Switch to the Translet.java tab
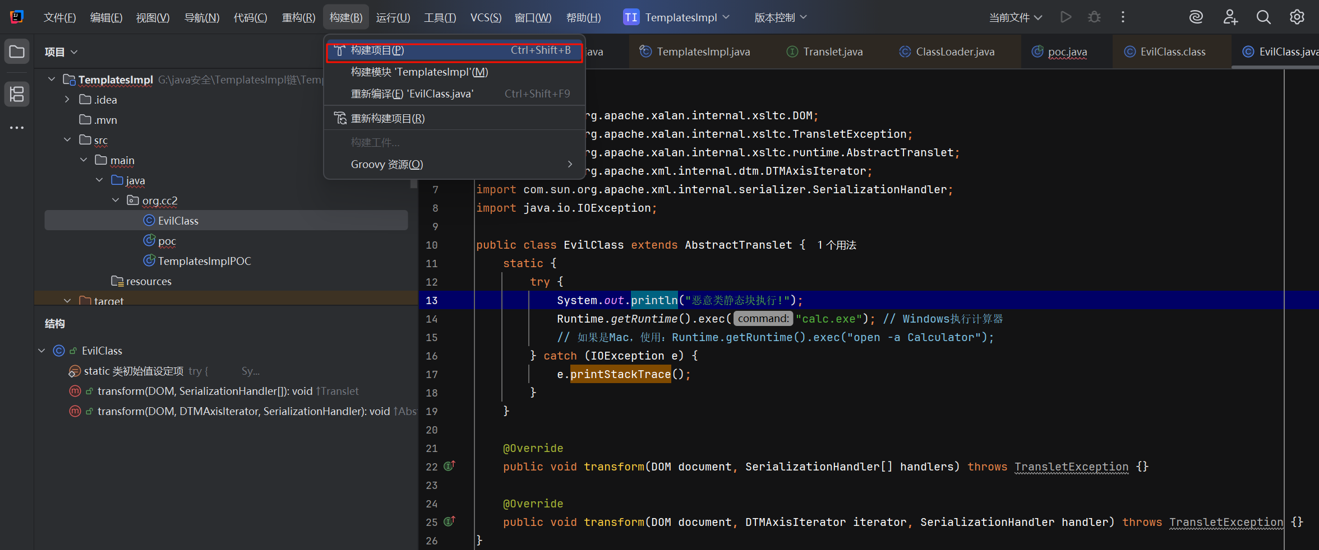This screenshot has width=1319, height=550. tap(825, 52)
